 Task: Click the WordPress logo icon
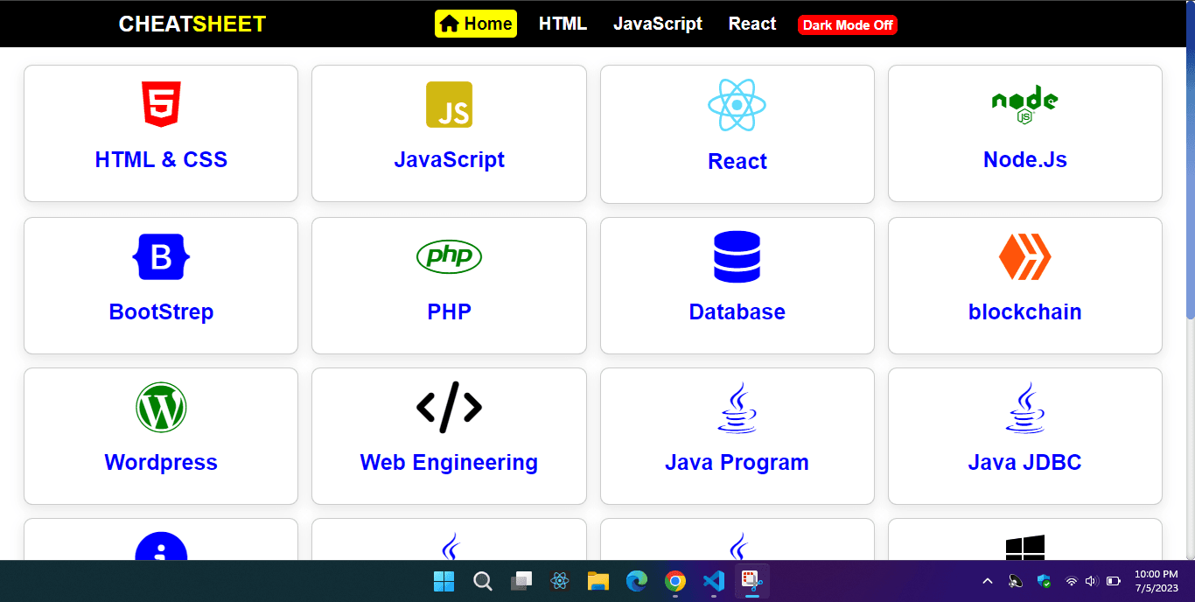[x=161, y=408]
